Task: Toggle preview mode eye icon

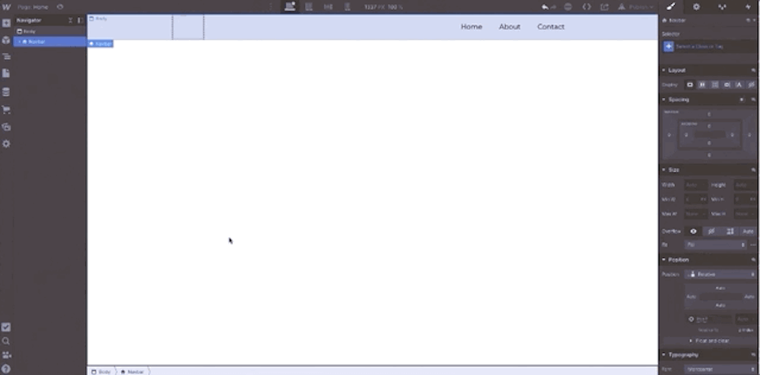Action: [60, 7]
